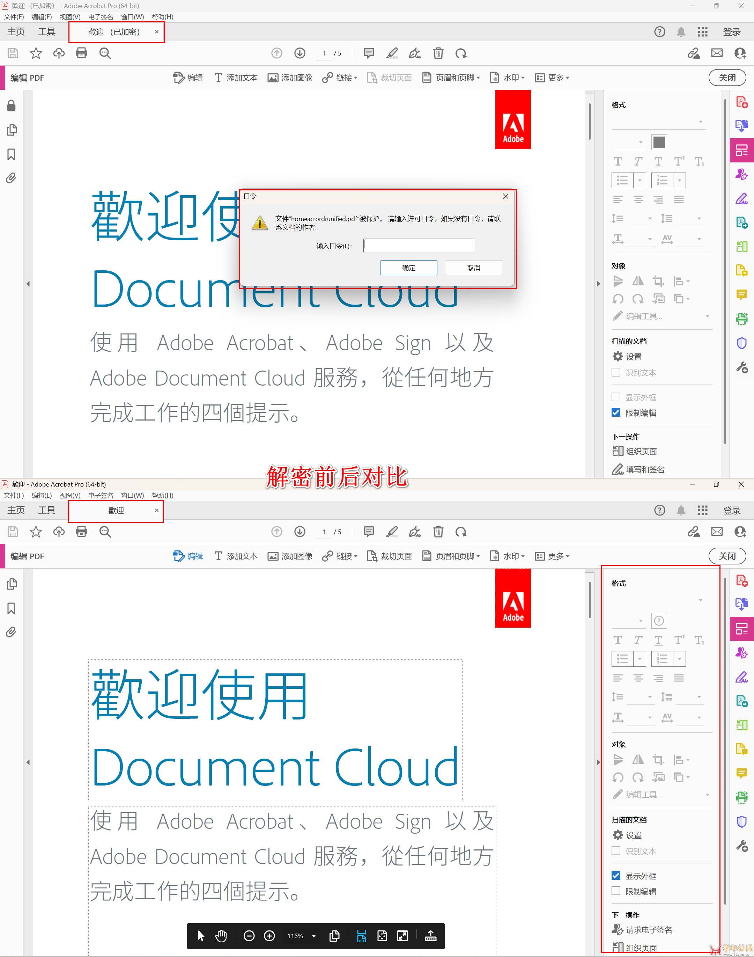
Task: Open attachments paperclip panel in top window
Action: click(x=12, y=178)
